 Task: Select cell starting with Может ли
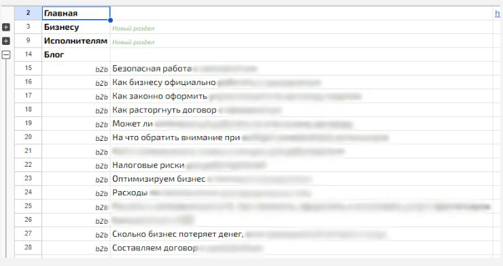tap(302, 124)
